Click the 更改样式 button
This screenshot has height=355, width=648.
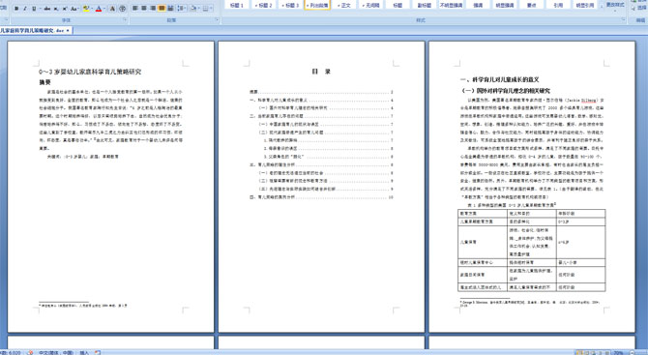(x=614, y=6)
